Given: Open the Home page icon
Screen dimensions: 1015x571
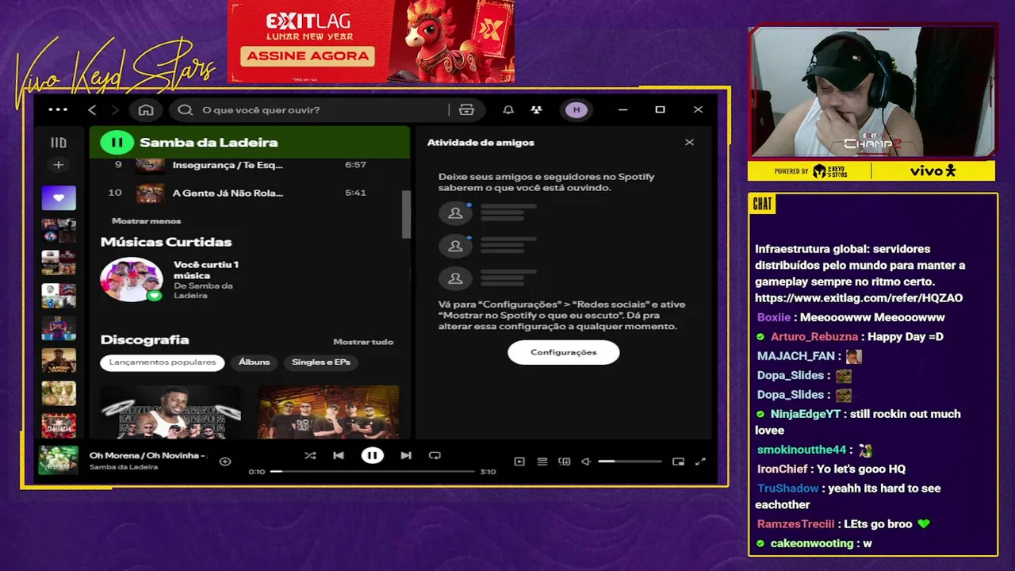Looking at the screenshot, I should (x=146, y=109).
